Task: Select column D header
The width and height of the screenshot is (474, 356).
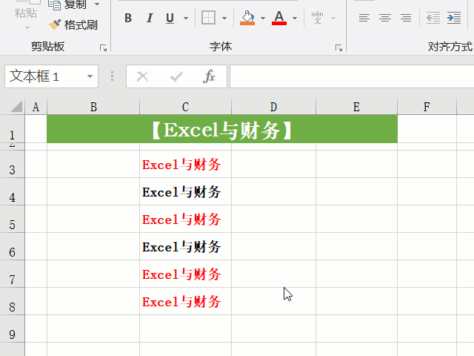Action: click(273, 107)
